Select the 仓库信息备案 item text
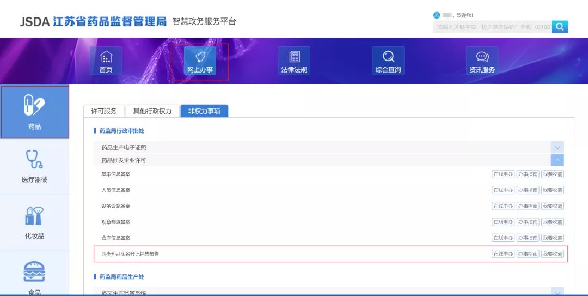 click(116, 238)
